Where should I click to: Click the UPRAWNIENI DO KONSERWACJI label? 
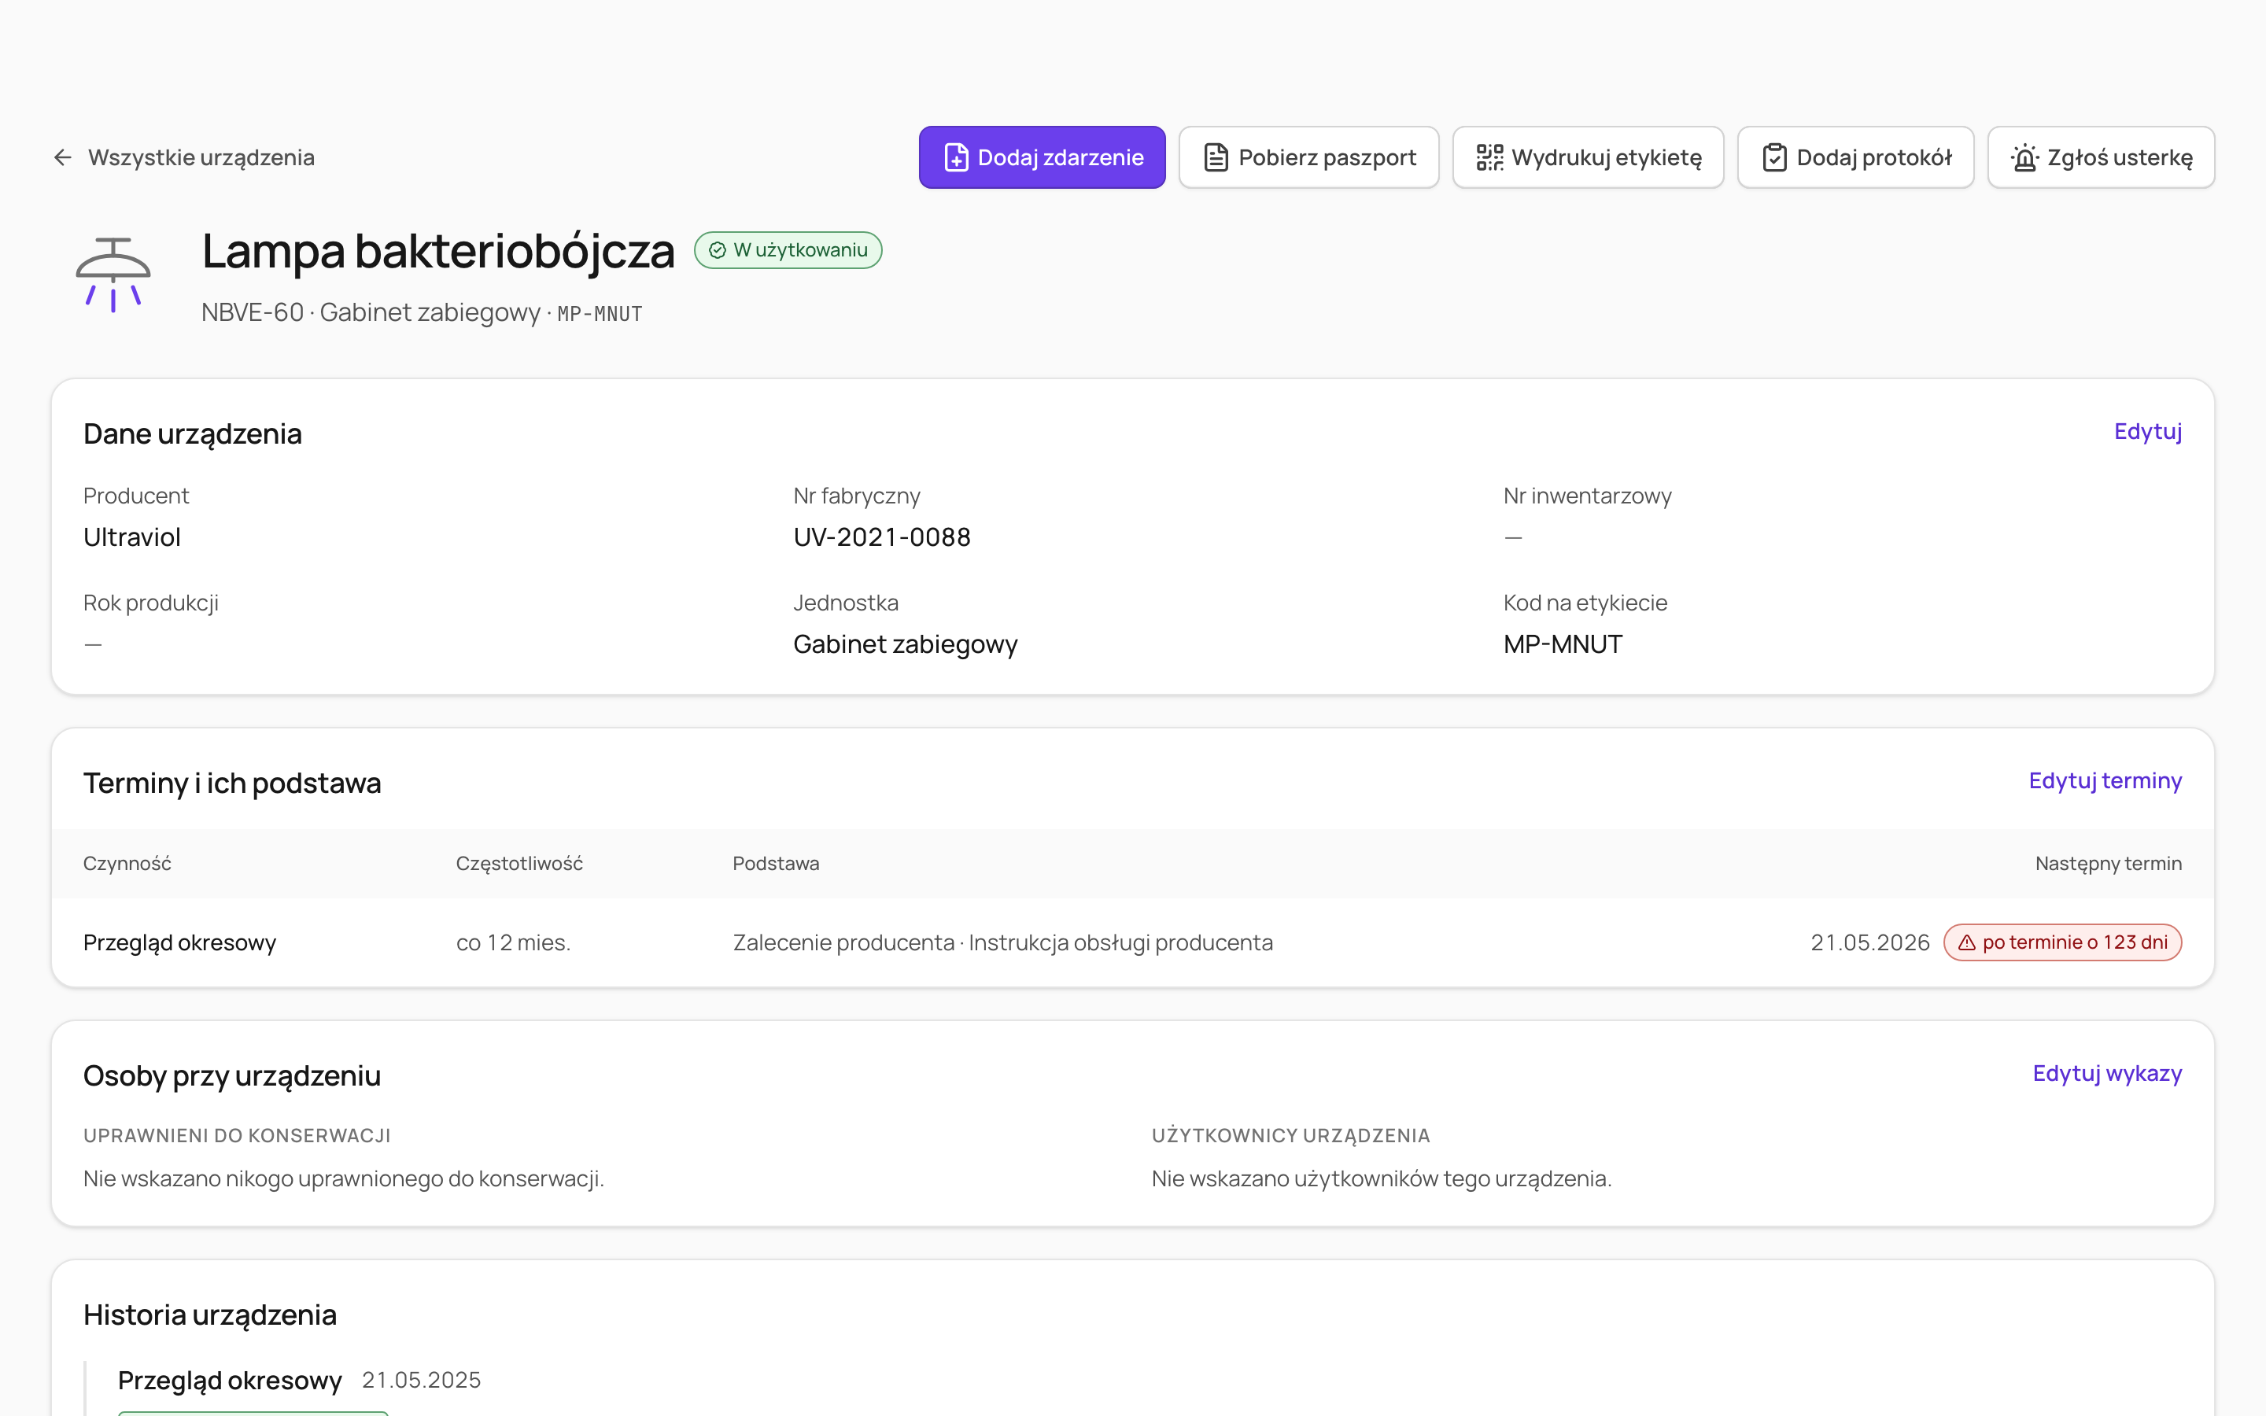[x=237, y=1136]
